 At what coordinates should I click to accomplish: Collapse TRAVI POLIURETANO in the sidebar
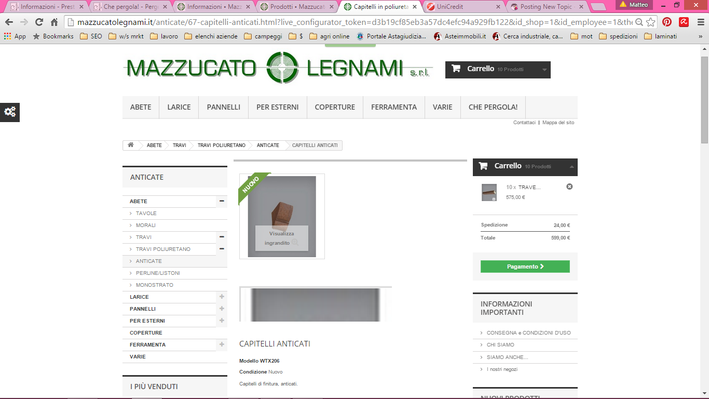(222, 249)
